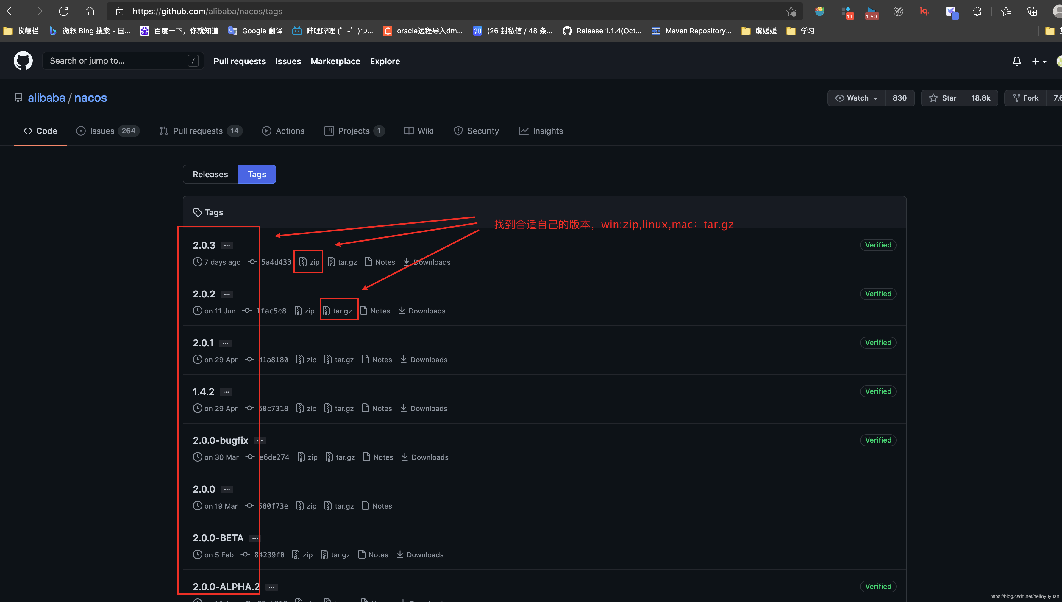The image size is (1062, 602).
Task: Click the 830 watchers count
Action: tap(899, 98)
